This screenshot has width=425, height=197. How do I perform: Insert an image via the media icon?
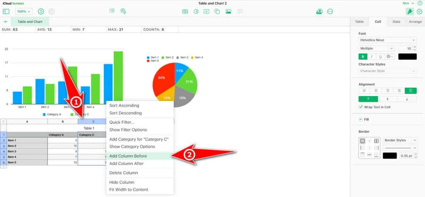click(x=228, y=12)
